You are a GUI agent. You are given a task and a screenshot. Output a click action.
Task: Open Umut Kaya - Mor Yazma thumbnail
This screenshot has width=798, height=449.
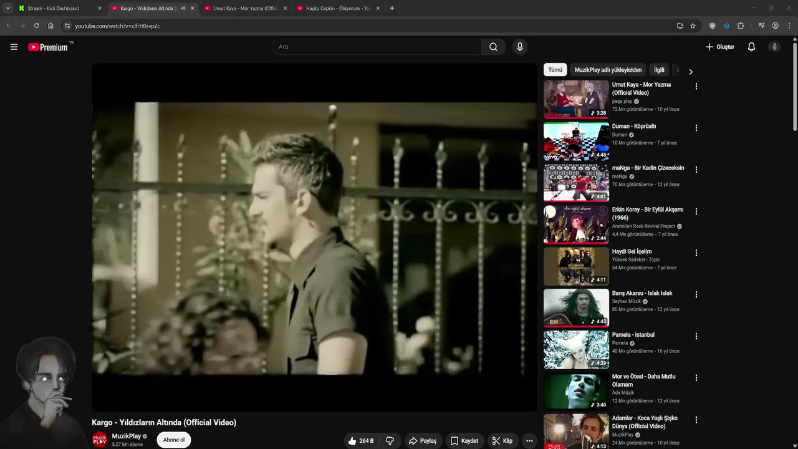coord(576,99)
